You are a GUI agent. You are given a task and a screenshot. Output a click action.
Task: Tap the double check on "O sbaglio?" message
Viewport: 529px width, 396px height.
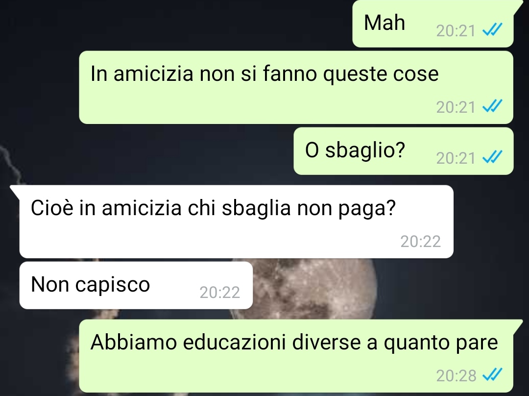pyautogui.click(x=493, y=157)
